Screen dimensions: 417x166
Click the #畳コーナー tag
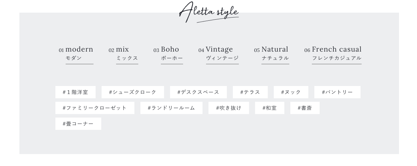[x=78, y=124]
